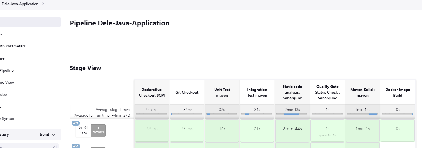Click the #16 build number badge
Screen dimensions: 422x148
click(x=75, y=146)
